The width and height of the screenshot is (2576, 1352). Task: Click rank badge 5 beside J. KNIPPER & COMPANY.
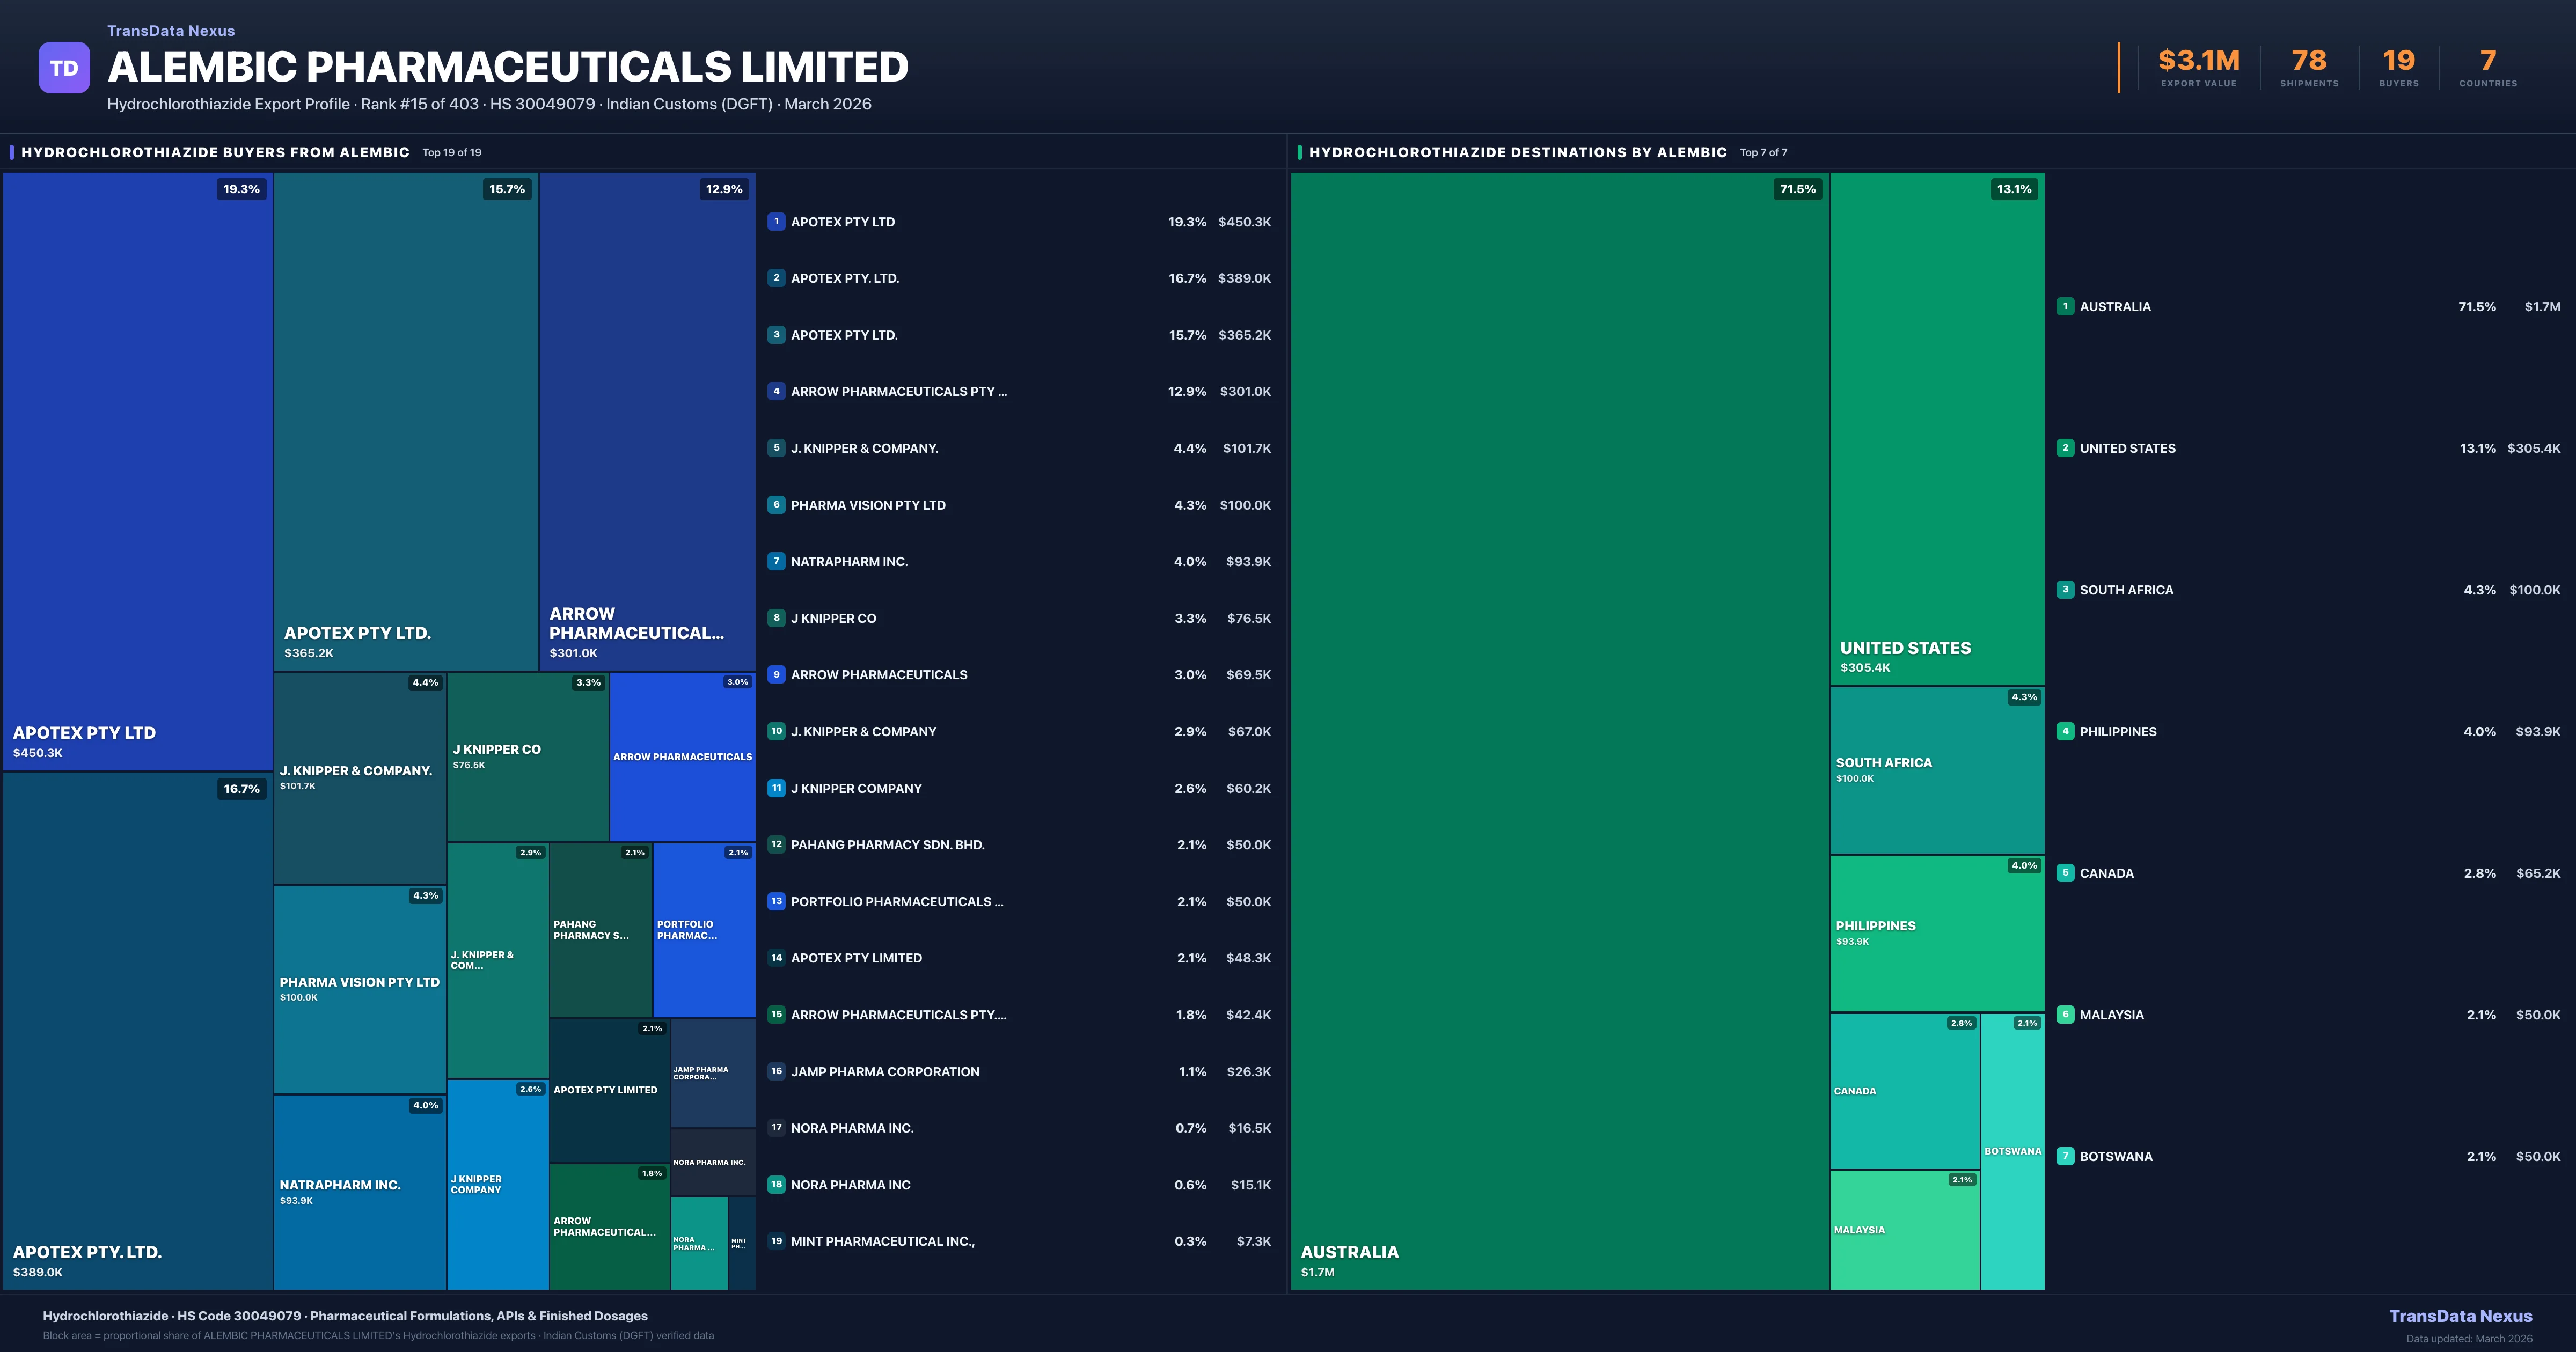tap(776, 448)
